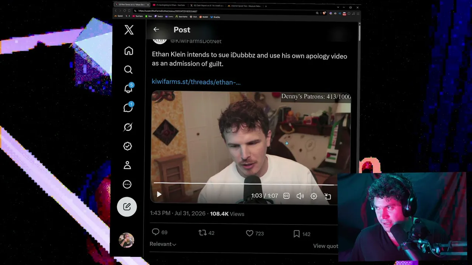
Task: Switch to the Kiwi Farms on X tab
Action: (131, 5)
